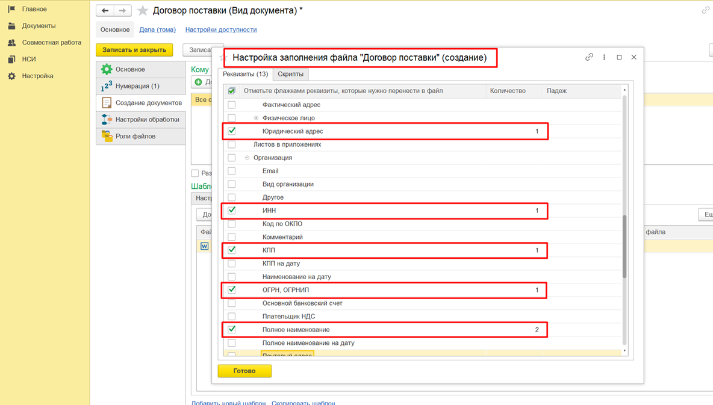
Task: Open the Дела (тома) link tab
Action: tap(157, 29)
